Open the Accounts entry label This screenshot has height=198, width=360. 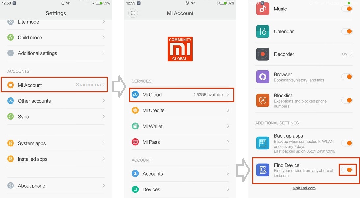click(153, 174)
